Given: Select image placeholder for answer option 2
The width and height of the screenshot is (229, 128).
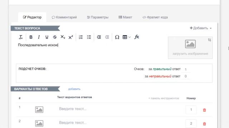Looking at the screenshot, I should (x=39, y=123).
